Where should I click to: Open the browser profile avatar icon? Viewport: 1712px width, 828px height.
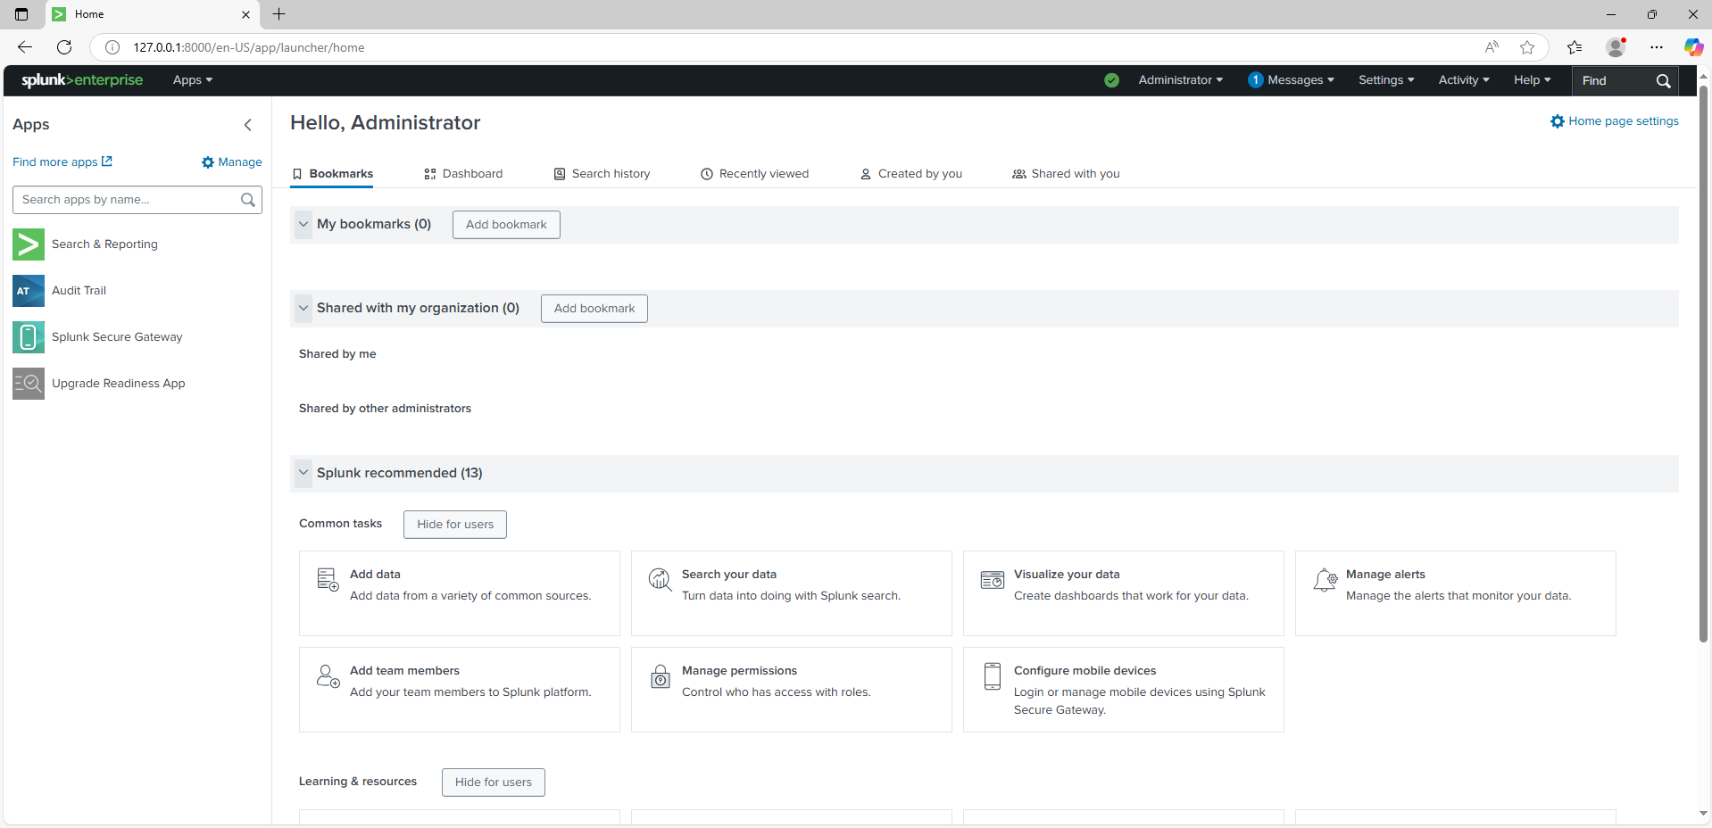1616,47
